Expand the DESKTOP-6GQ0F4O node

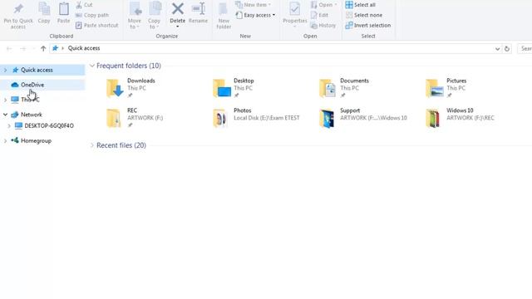9,125
